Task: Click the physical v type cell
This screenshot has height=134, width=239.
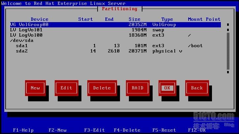Action: [167, 51]
